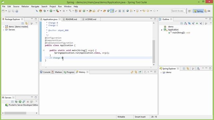Image resolution: width=214 pixels, height=120 pixels.
Task: Start the server in Servers view
Action: pyautogui.click(x=20, y=102)
